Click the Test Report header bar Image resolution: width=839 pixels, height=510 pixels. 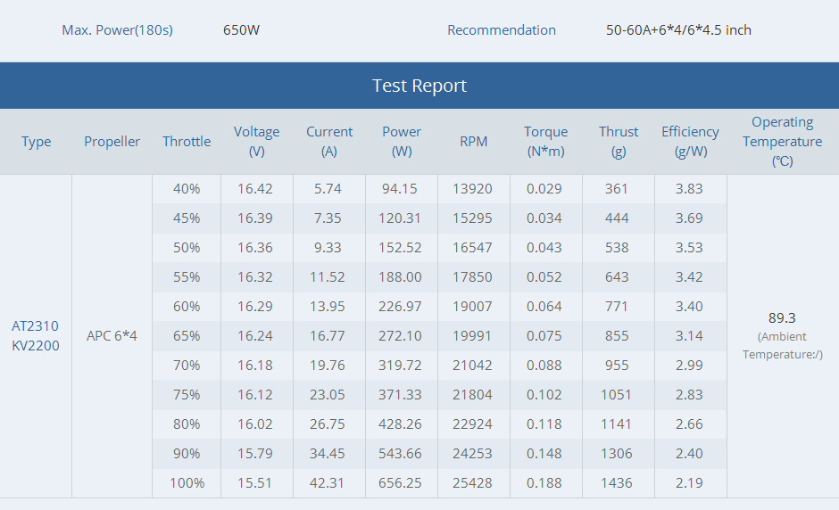[419, 86]
